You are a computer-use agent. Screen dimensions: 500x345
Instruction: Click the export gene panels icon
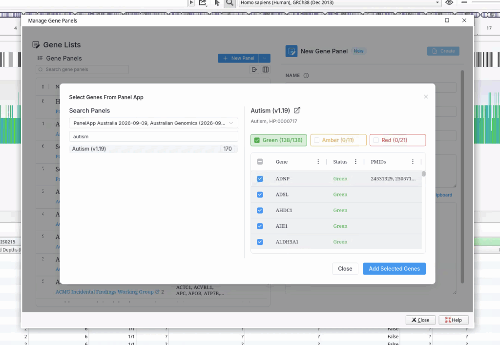point(254,69)
